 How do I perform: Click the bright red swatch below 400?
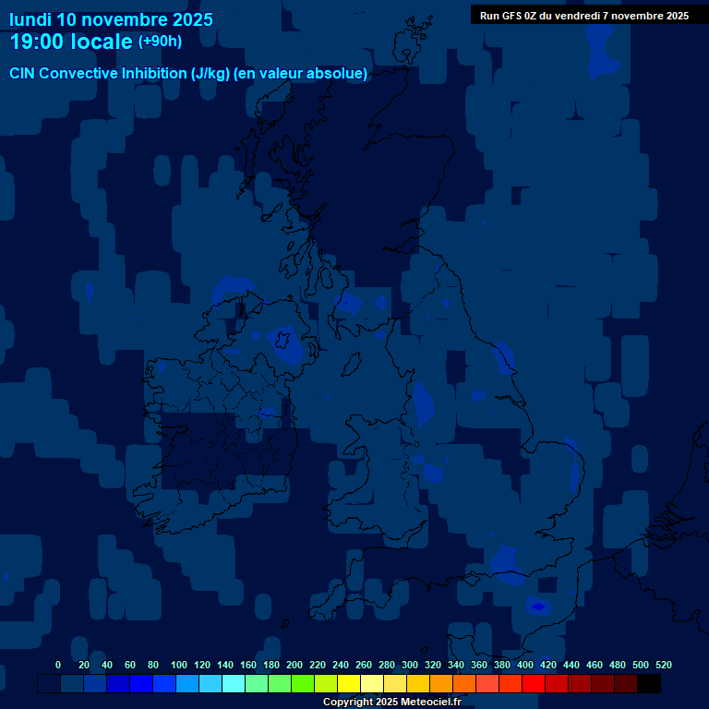(x=534, y=684)
